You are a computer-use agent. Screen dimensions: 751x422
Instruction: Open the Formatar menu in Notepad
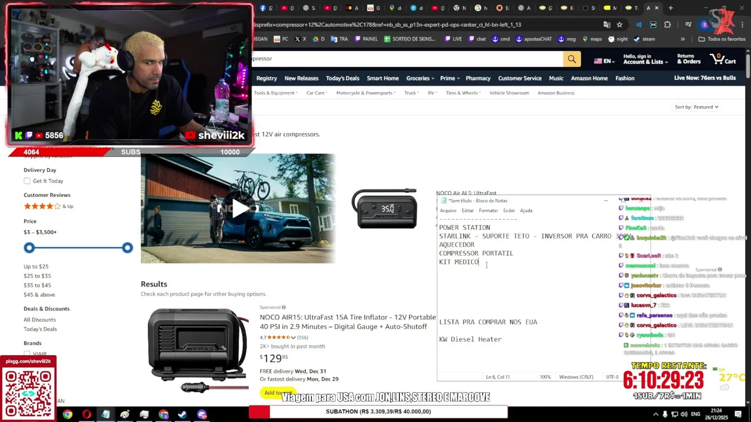click(x=488, y=210)
